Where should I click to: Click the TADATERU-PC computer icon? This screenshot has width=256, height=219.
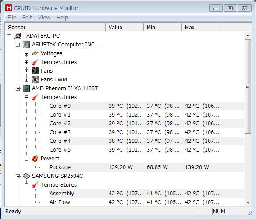pos(18,36)
